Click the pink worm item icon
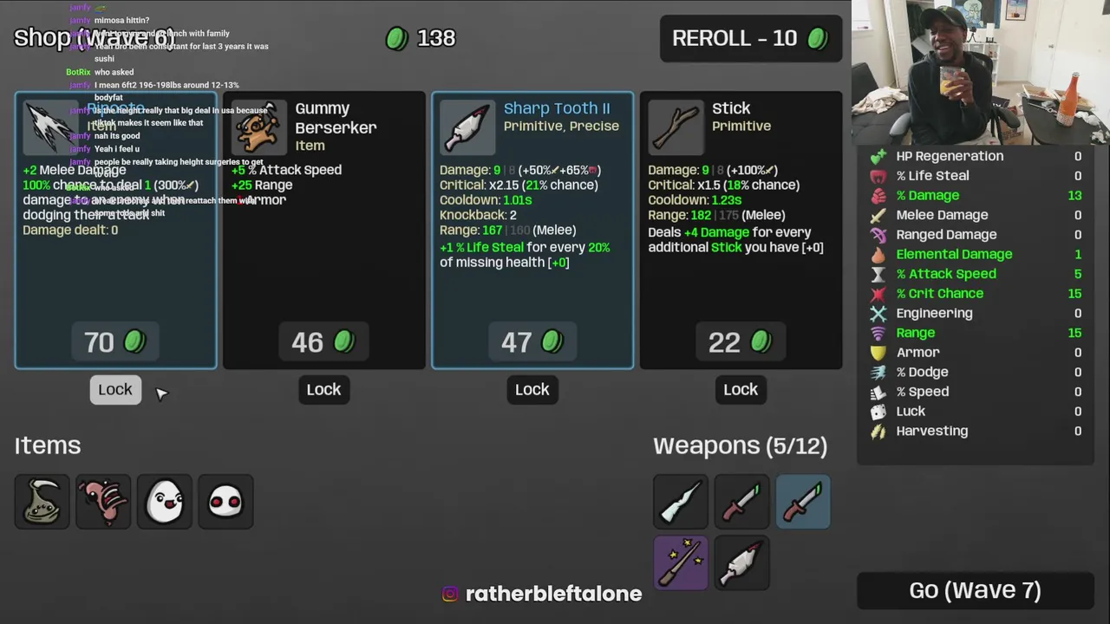Viewport: 1110px width, 624px height. point(103,501)
